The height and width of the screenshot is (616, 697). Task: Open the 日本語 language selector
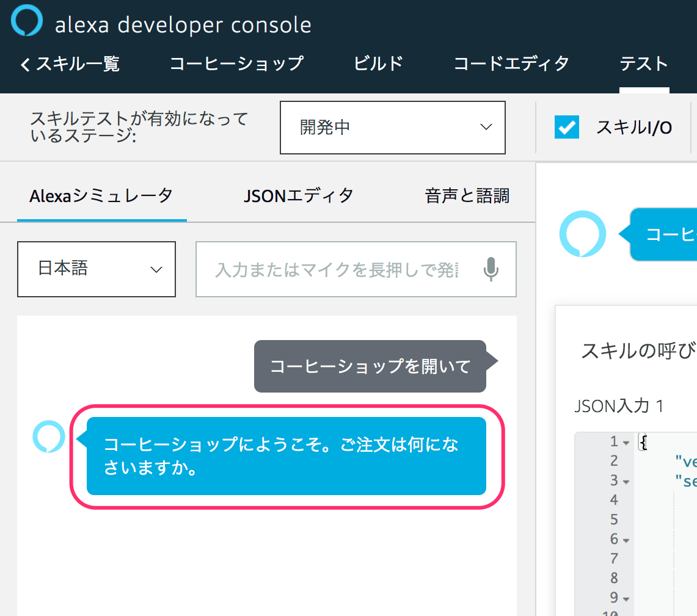(x=96, y=269)
